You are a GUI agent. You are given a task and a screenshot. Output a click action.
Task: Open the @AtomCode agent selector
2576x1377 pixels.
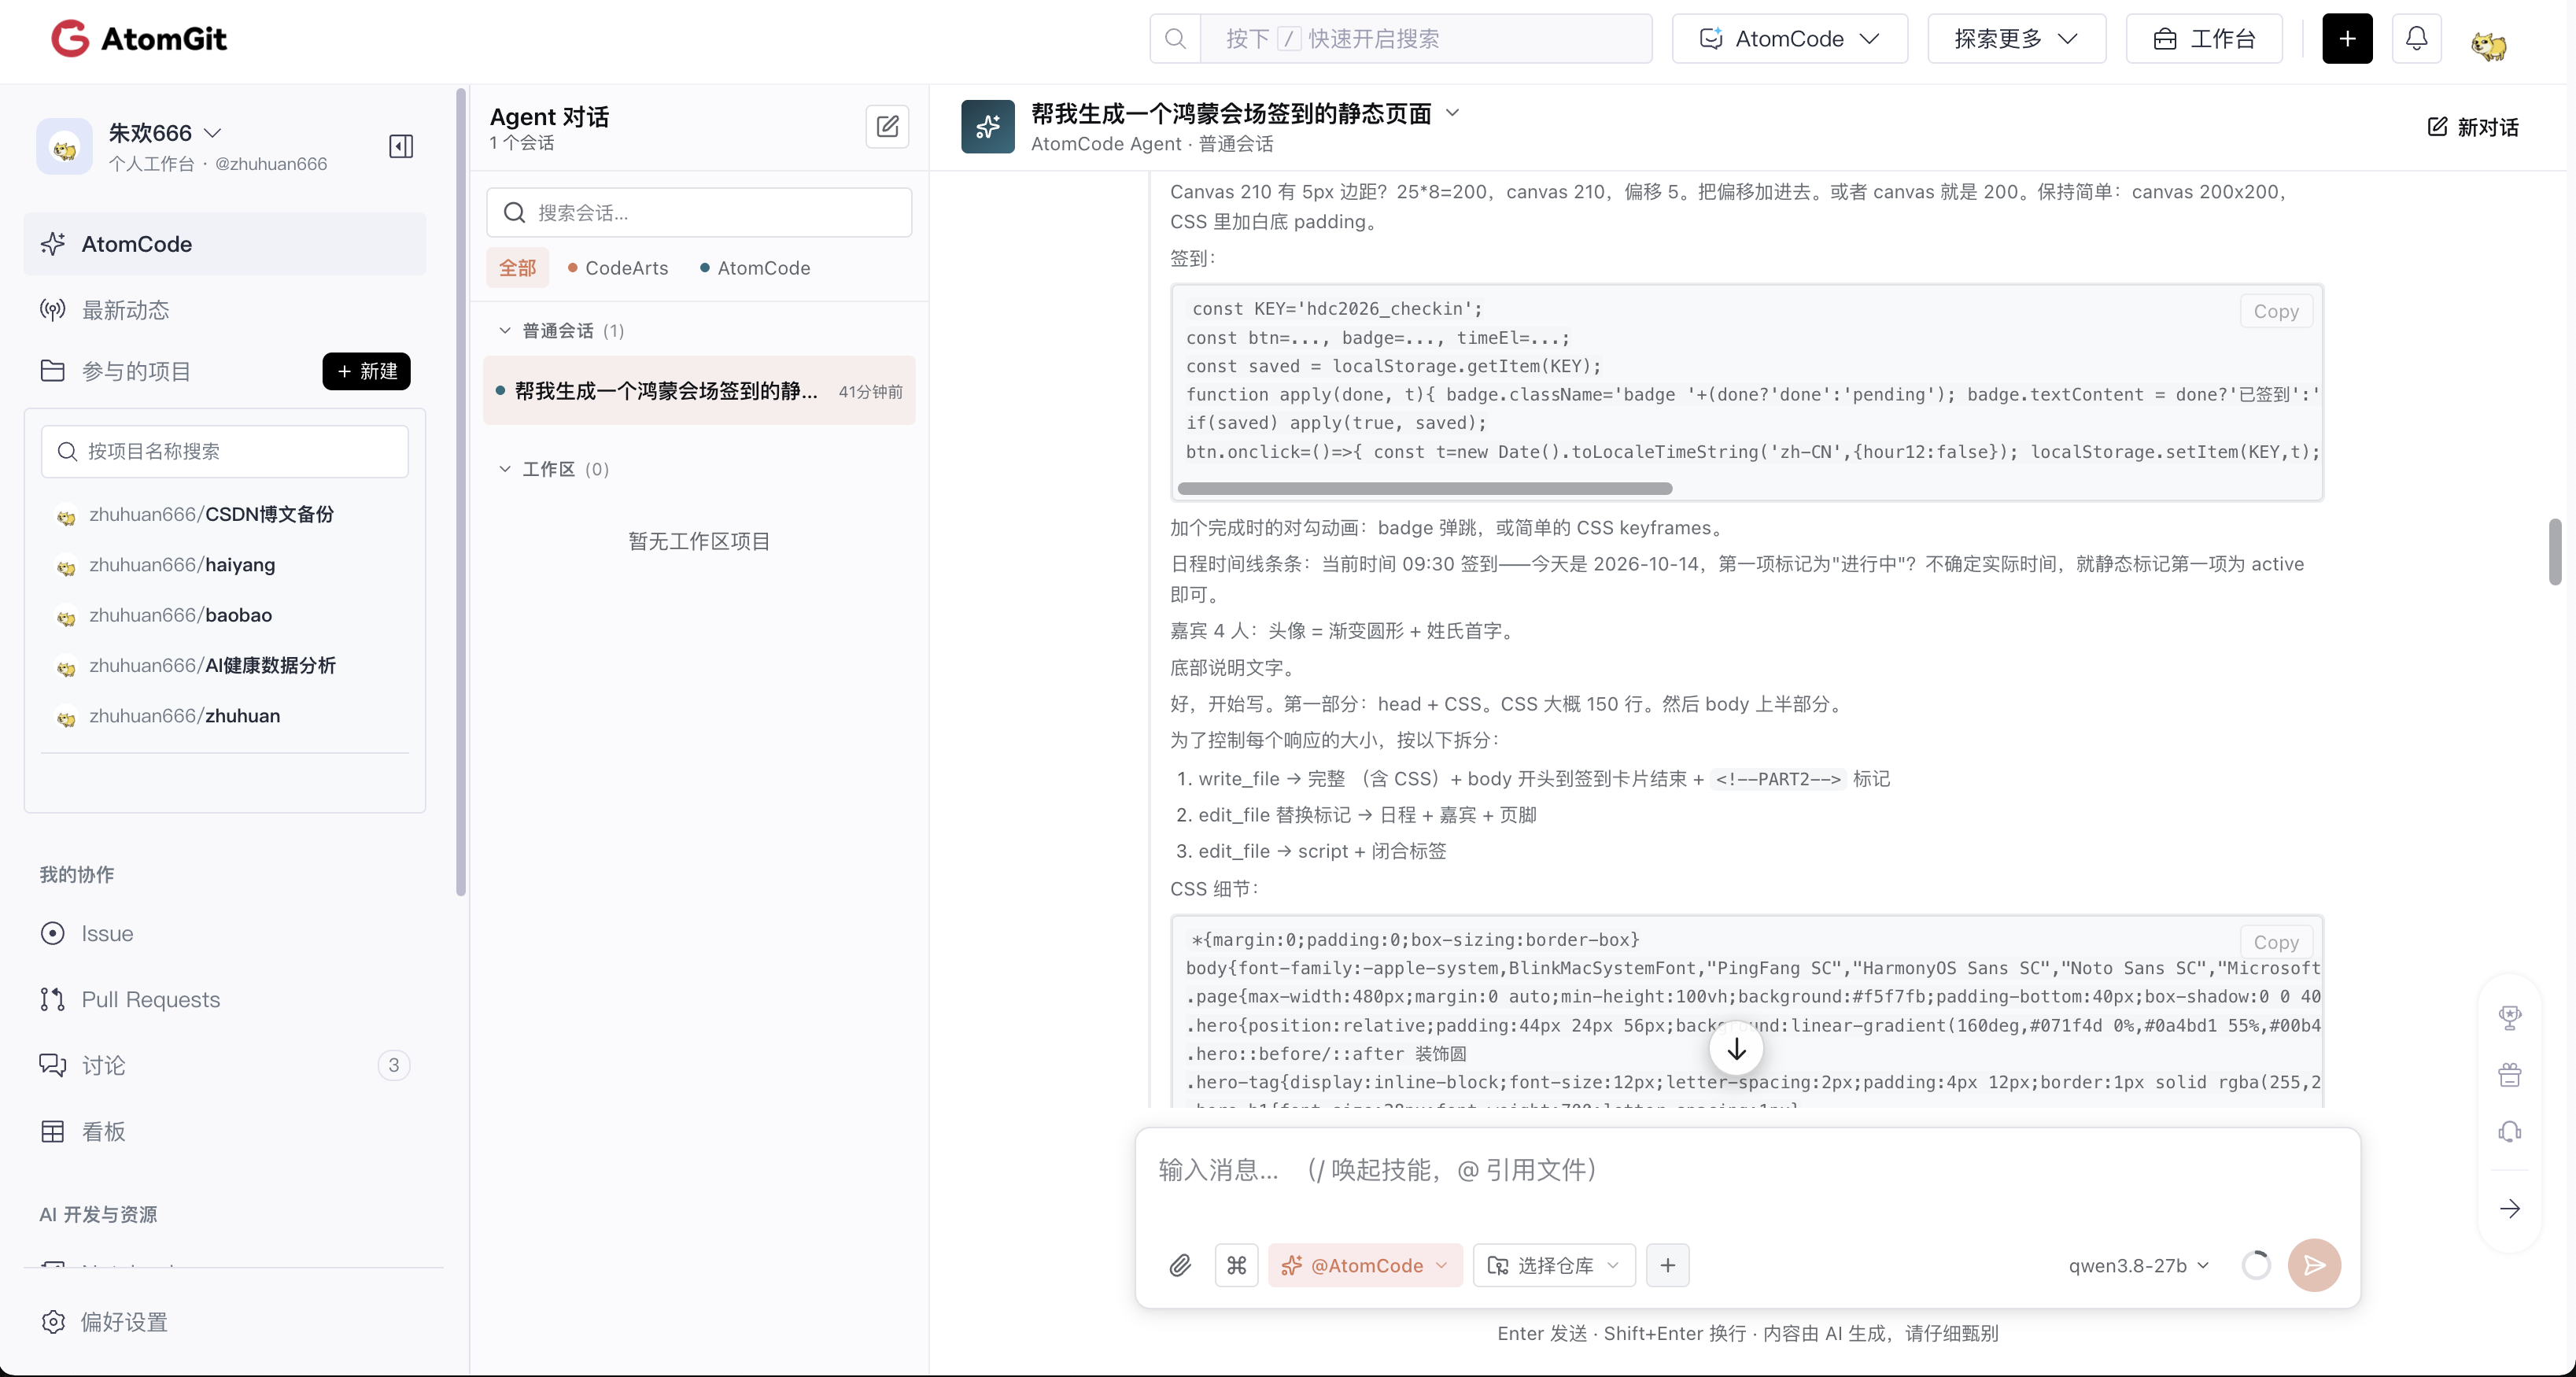[x=1365, y=1265]
